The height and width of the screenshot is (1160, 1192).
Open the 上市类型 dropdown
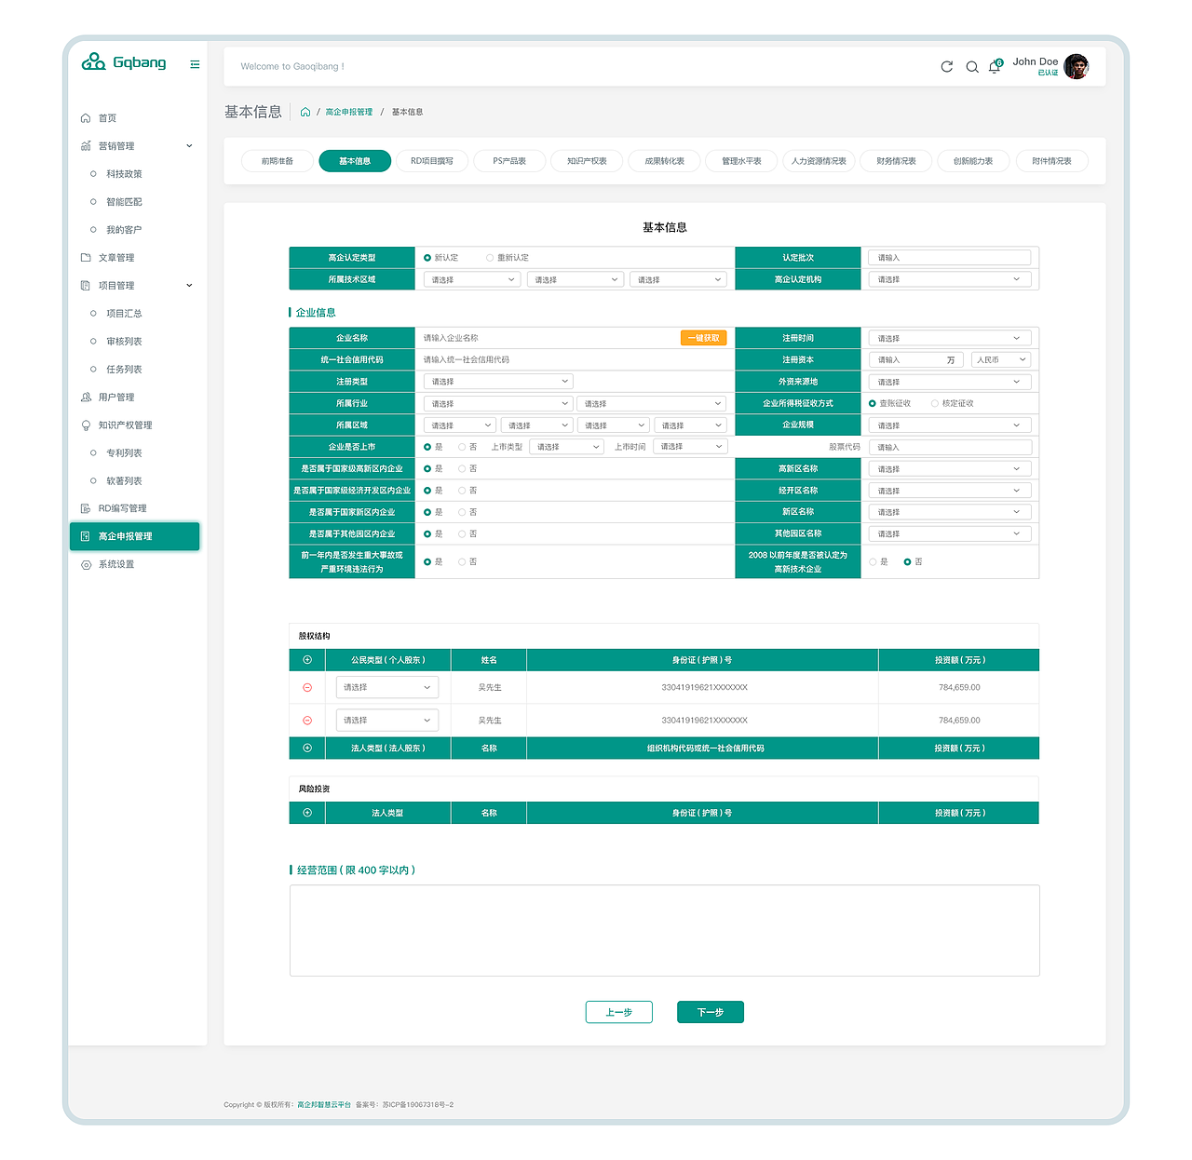pos(566,447)
